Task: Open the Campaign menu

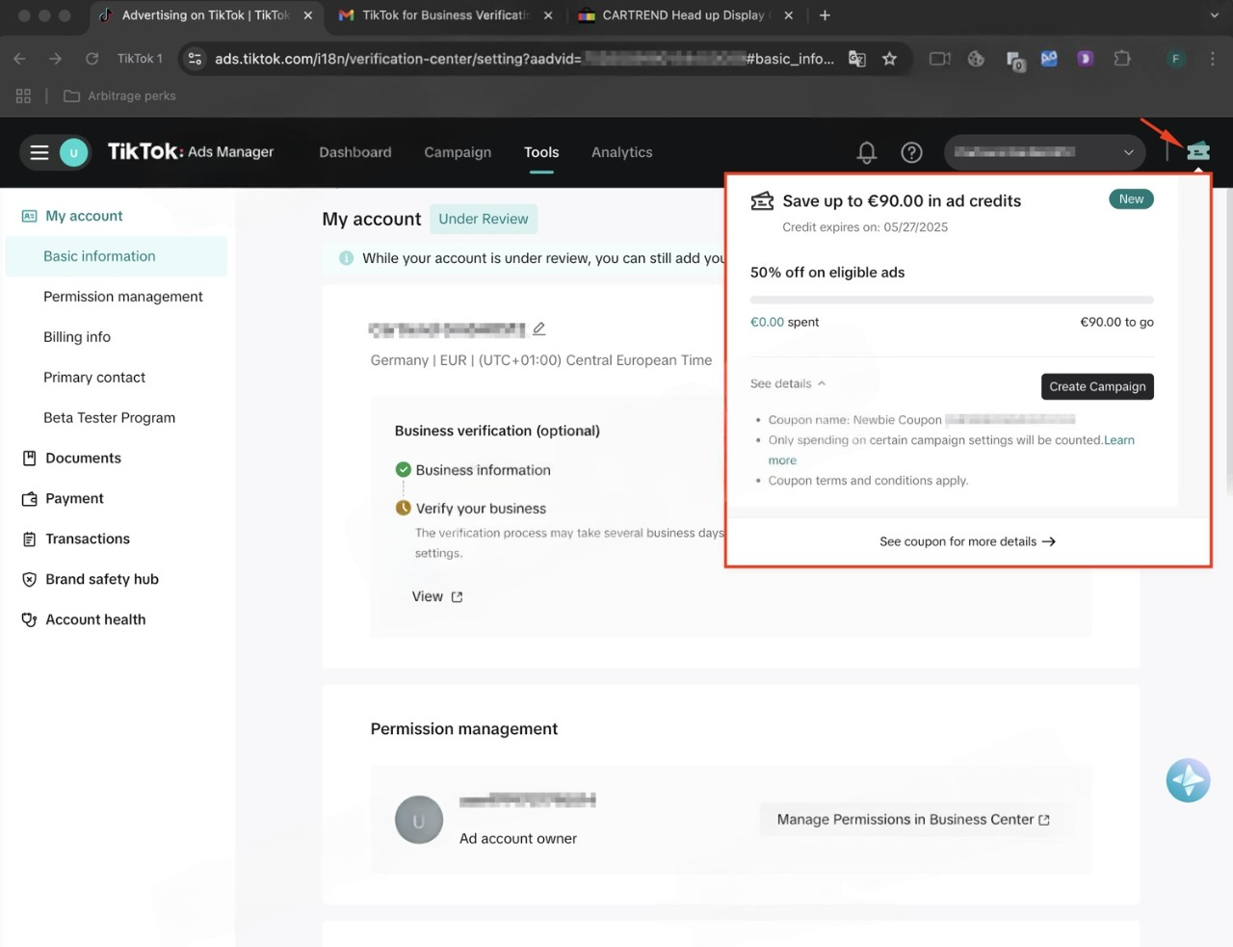Action: click(458, 152)
